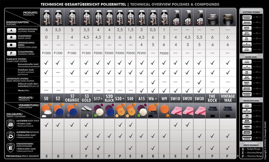The height and width of the screenshot is (162, 269).
Task: Select the SW20 product name header
Action: 187,99
